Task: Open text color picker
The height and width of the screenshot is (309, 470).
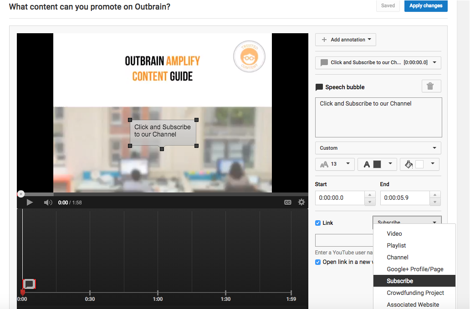Action: [x=377, y=164]
